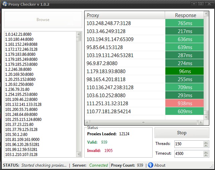This screenshot has height=170, width=215.
Task: Increase Timeout value with up arrow
Action: click(x=206, y=152)
